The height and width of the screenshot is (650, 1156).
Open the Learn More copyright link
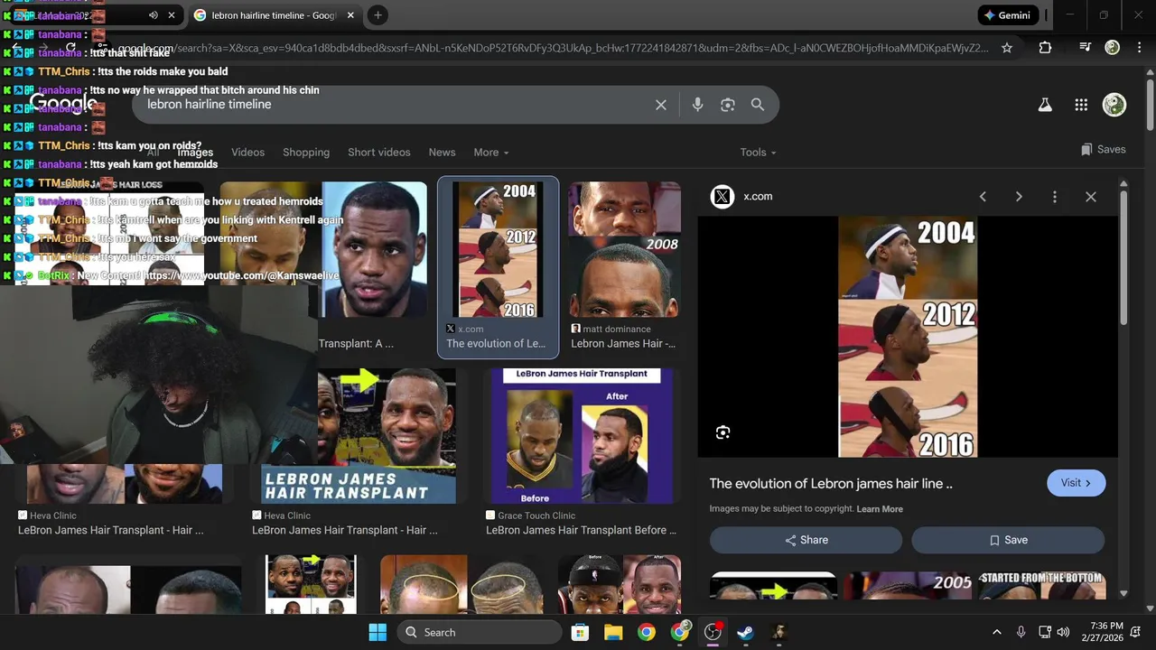tap(880, 509)
